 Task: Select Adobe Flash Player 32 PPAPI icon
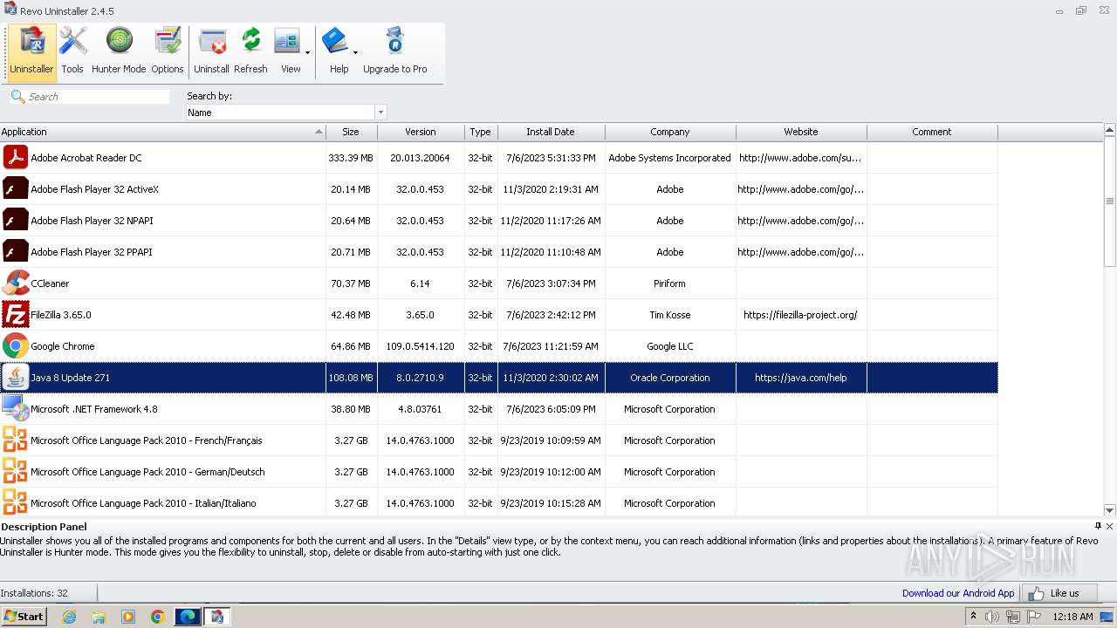tap(16, 252)
